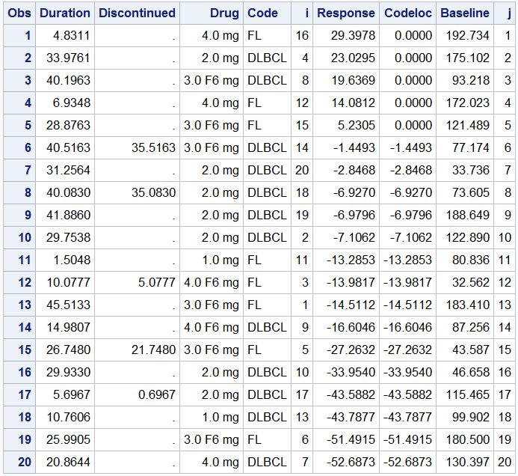Select Baseline value 80.836

point(471,260)
